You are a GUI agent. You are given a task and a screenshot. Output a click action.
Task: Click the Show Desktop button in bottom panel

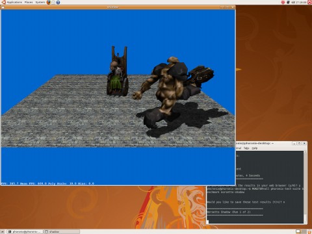tap(3, 231)
